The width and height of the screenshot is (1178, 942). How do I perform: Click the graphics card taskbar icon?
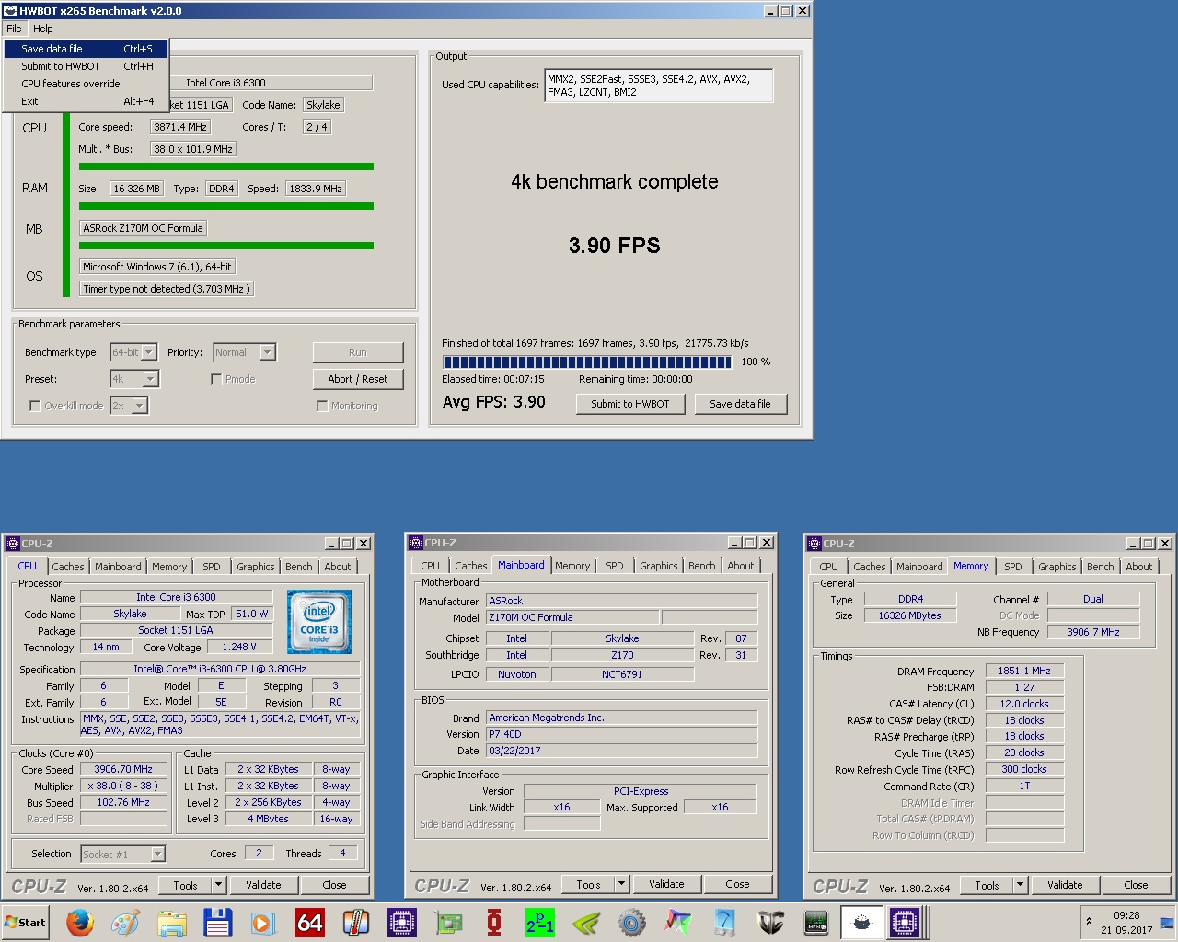[x=448, y=922]
